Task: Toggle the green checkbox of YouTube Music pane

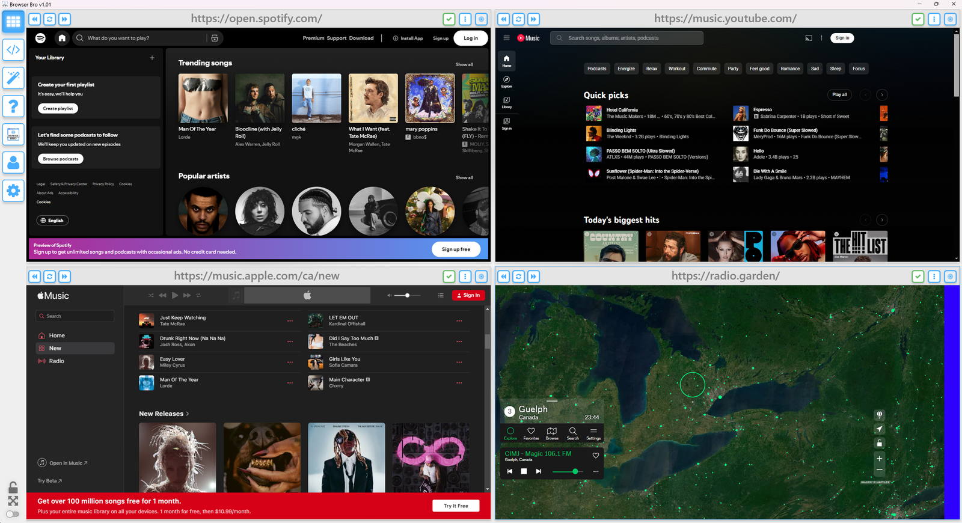Action: coord(918,19)
